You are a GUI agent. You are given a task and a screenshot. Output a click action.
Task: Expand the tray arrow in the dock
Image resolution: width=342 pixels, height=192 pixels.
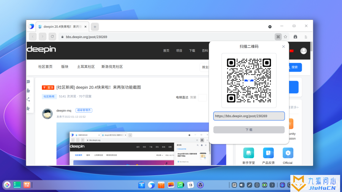click(272, 185)
